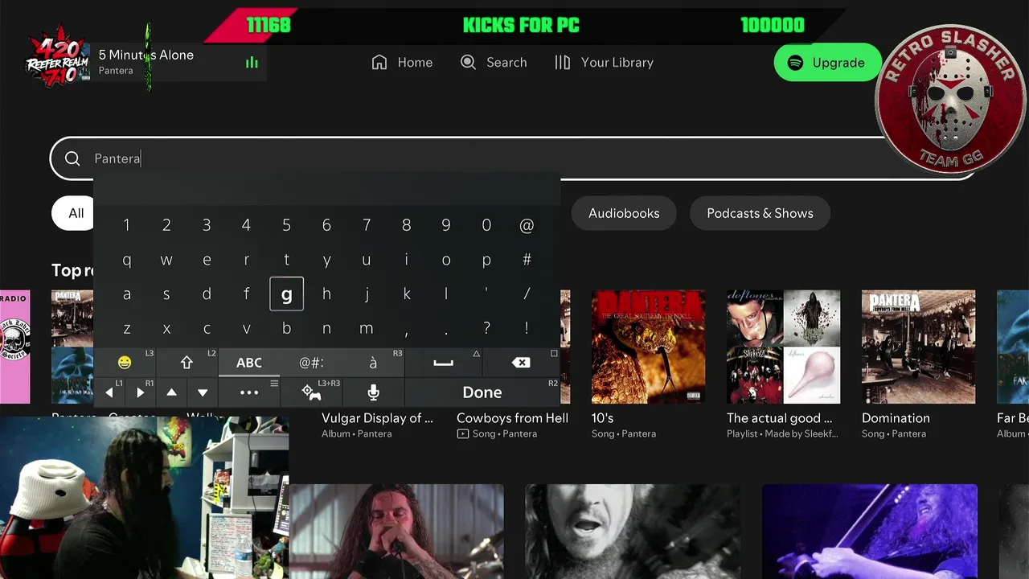
Task: Click the green Upgrade button
Action: coord(827,63)
